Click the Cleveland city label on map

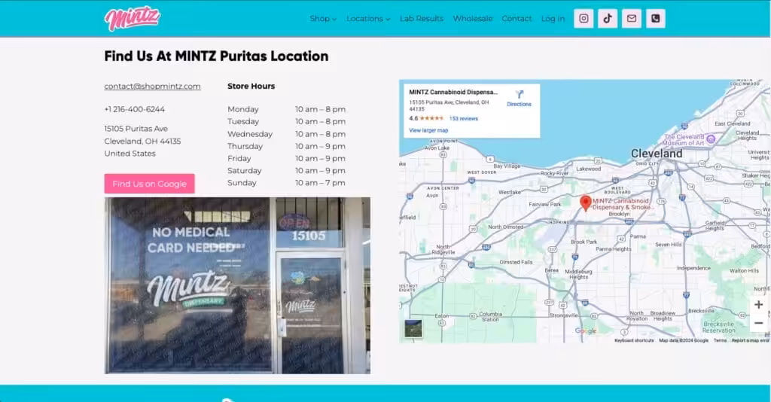657,154
